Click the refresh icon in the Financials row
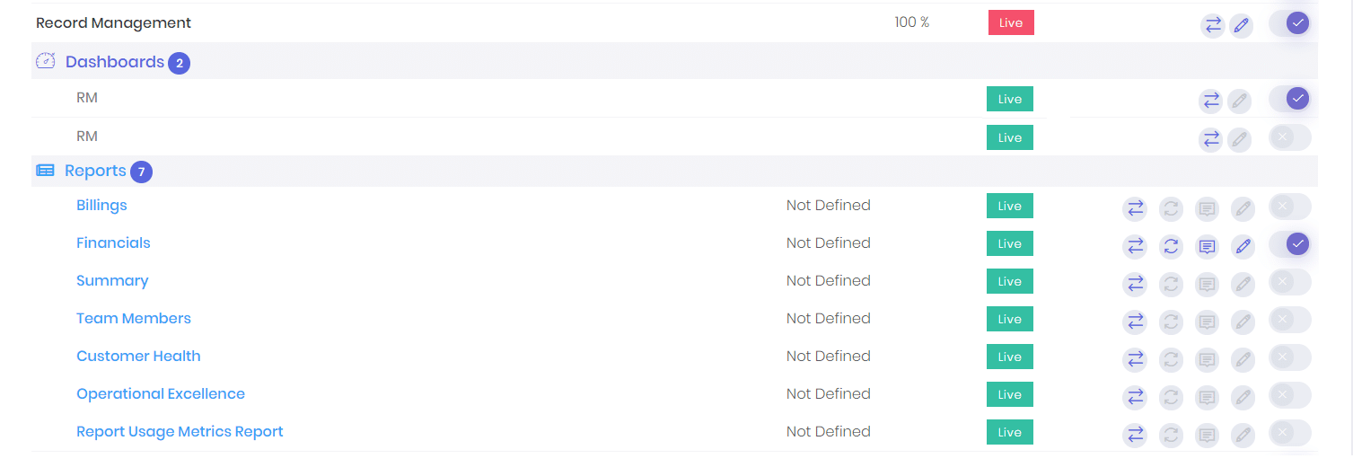Viewport: 1353px width, 476px height. 1171,245
